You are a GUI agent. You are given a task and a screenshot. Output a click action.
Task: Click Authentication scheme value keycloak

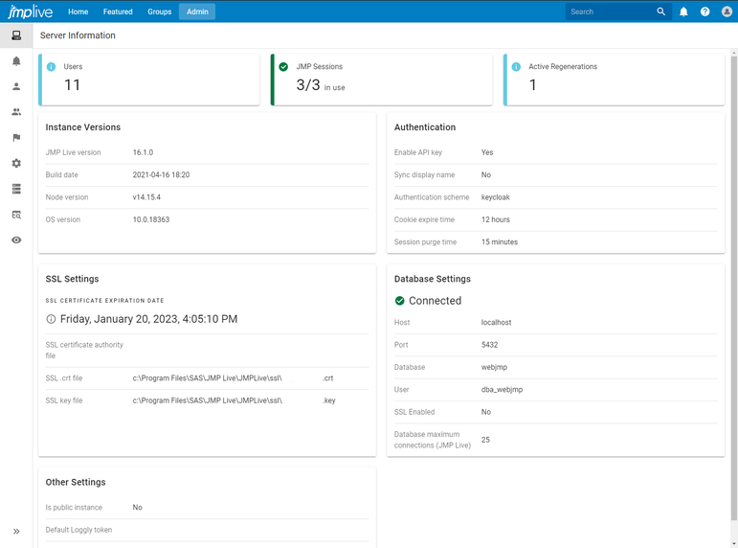(495, 197)
